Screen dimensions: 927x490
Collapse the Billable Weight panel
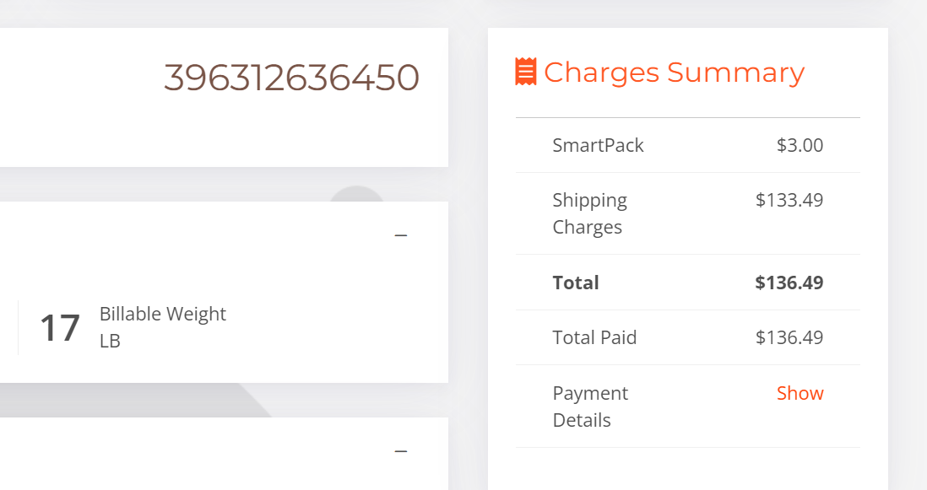click(401, 235)
